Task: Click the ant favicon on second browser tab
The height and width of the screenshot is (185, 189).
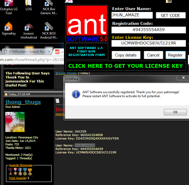Action: click(x=57, y=52)
